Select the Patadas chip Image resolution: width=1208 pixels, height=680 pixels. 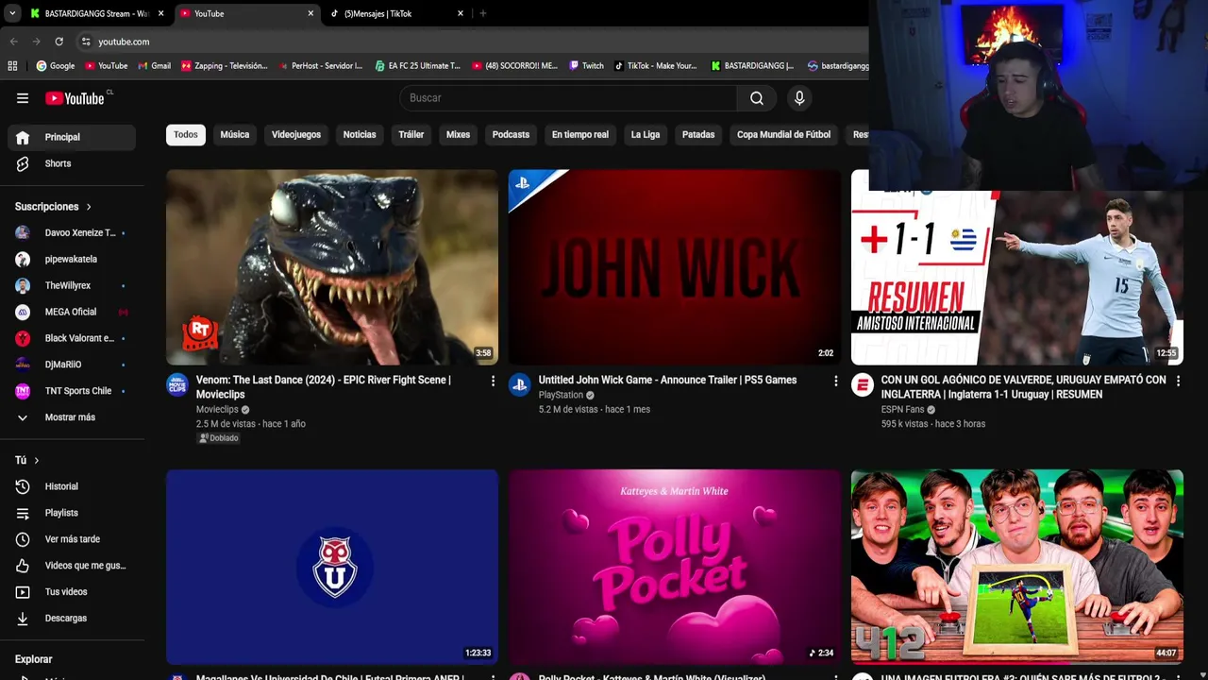pyautogui.click(x=698, y=135)
